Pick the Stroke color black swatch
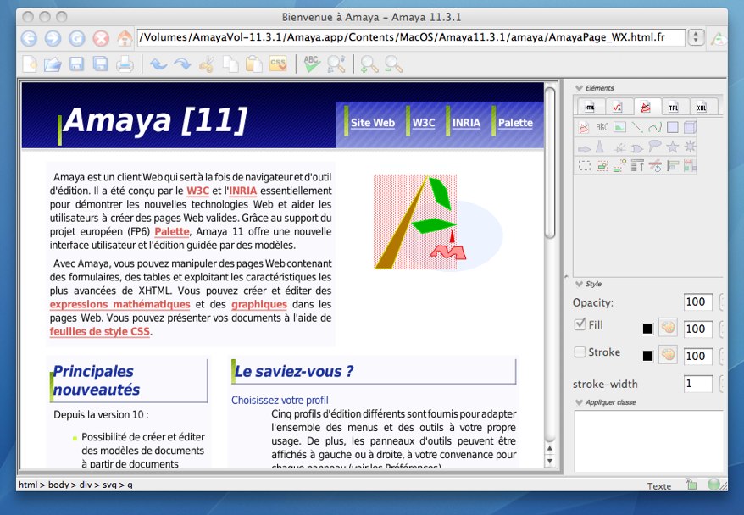The height and width of the screenshot is (515, 744). (x=647, y=356)
